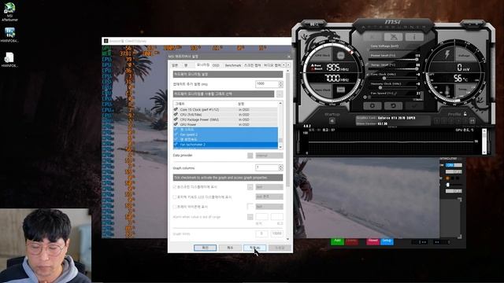Click Reset button in the background panel
Viewport: 504px width, 283px height.
pyautogui.click(x=372, y=241)
